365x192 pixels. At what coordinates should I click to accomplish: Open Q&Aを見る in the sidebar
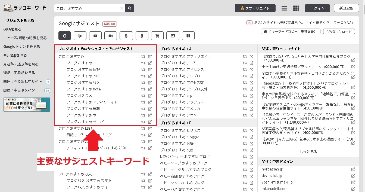(x=13, y=29)
